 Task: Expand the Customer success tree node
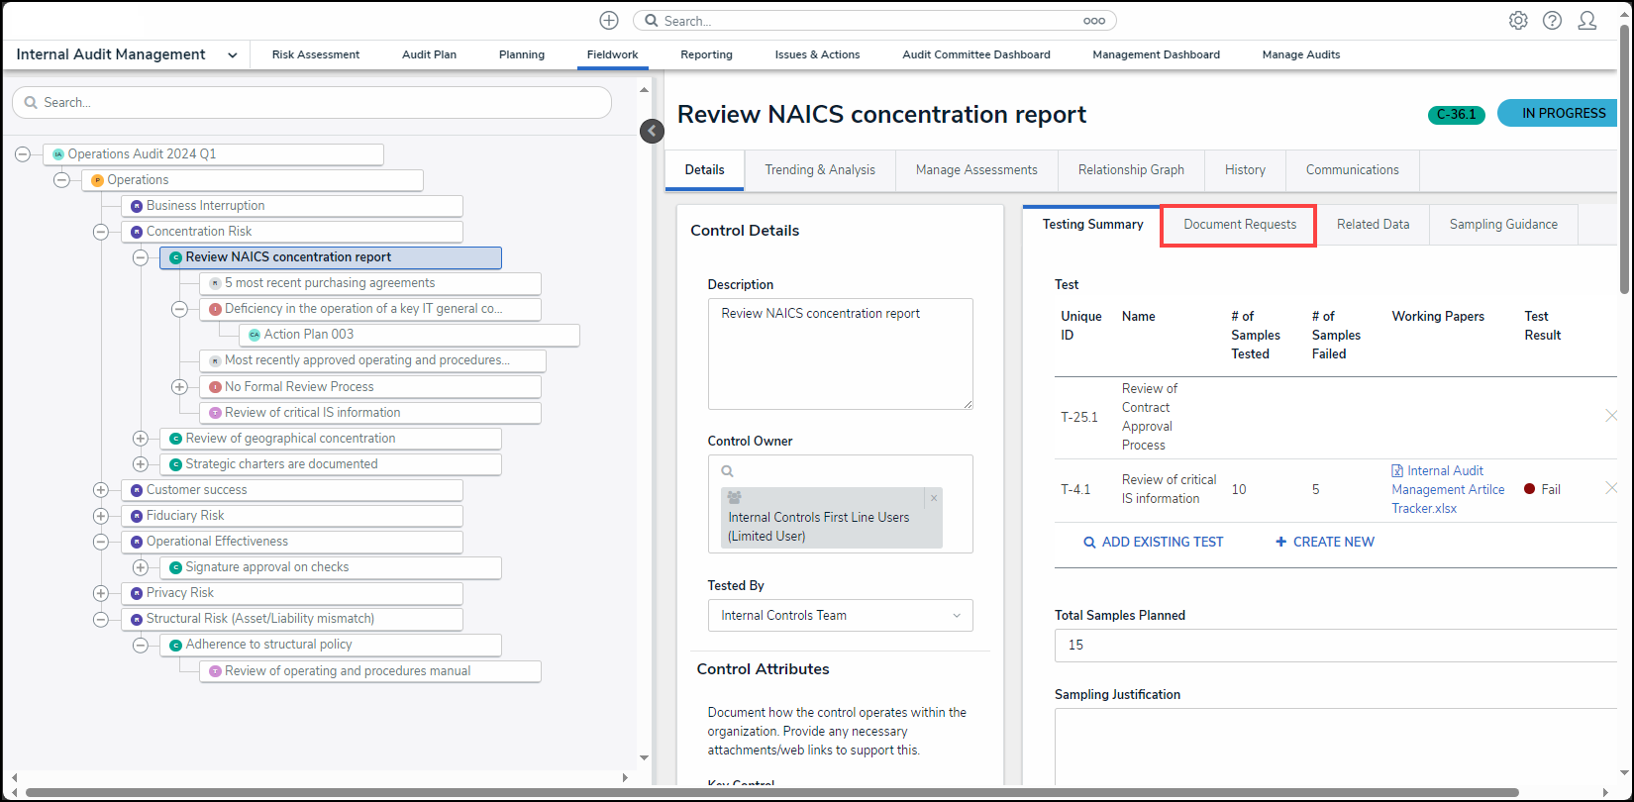(101, 490)
